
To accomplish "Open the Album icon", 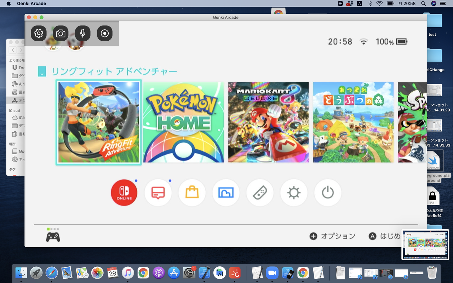I will point(226,193).
